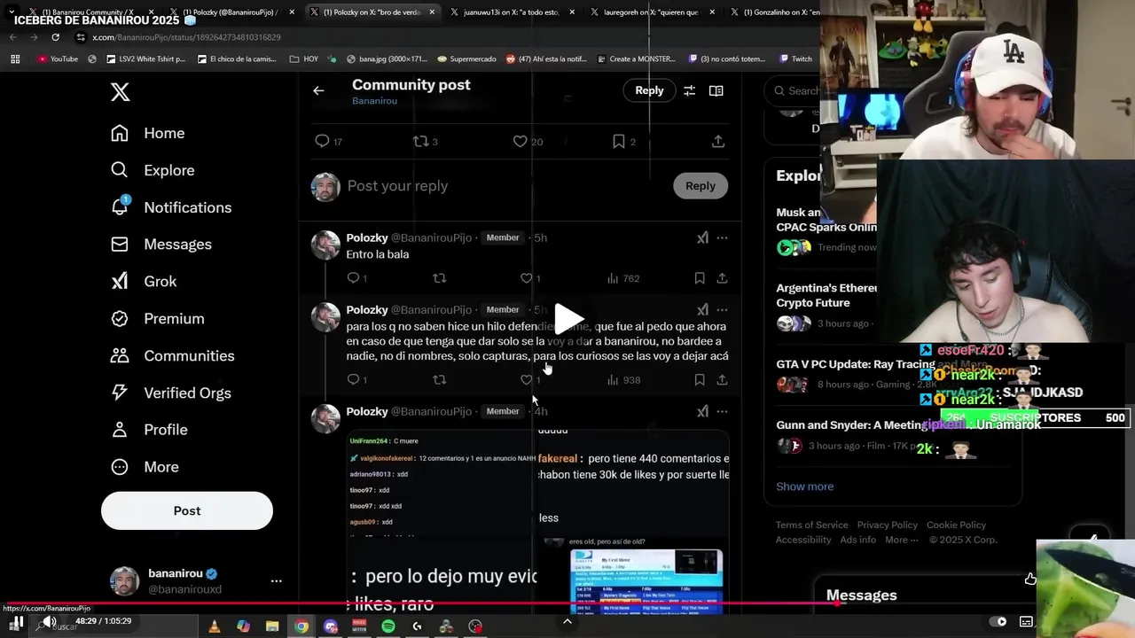Screen dimensions: 1135x638
Task: Click Chrome icon in the taskbar
Action: pyautogui.click(x=301, y=626)
